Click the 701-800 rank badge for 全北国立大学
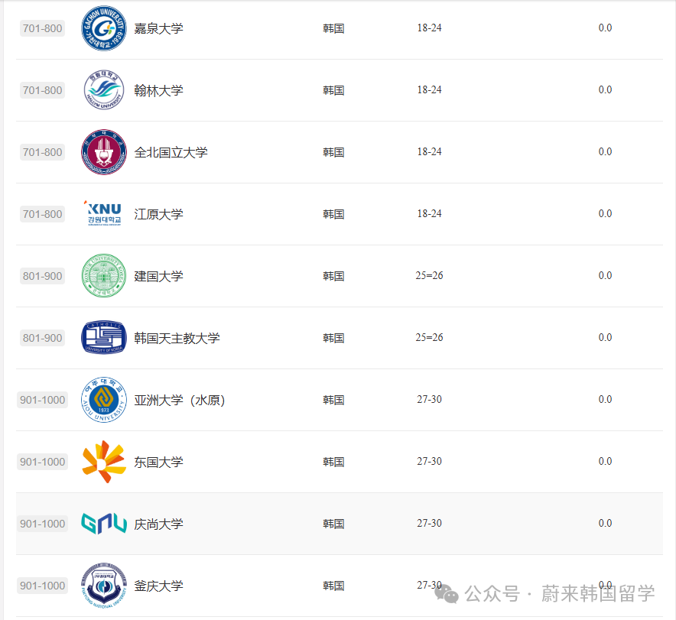This screenshot has width=676, height=620. tap(42, 152)
